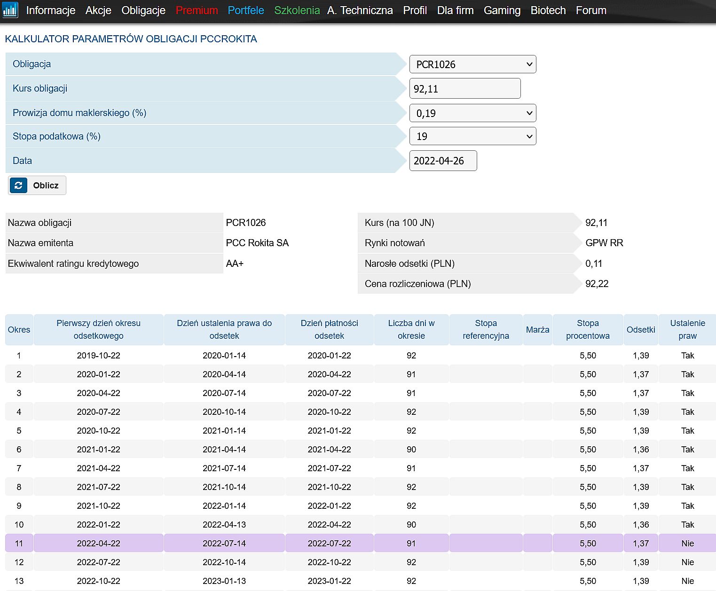The width and height of the screenshot is (716, 591).
Task: Click first day 2020-10-22 in period 5
Action: pos(99,431)
